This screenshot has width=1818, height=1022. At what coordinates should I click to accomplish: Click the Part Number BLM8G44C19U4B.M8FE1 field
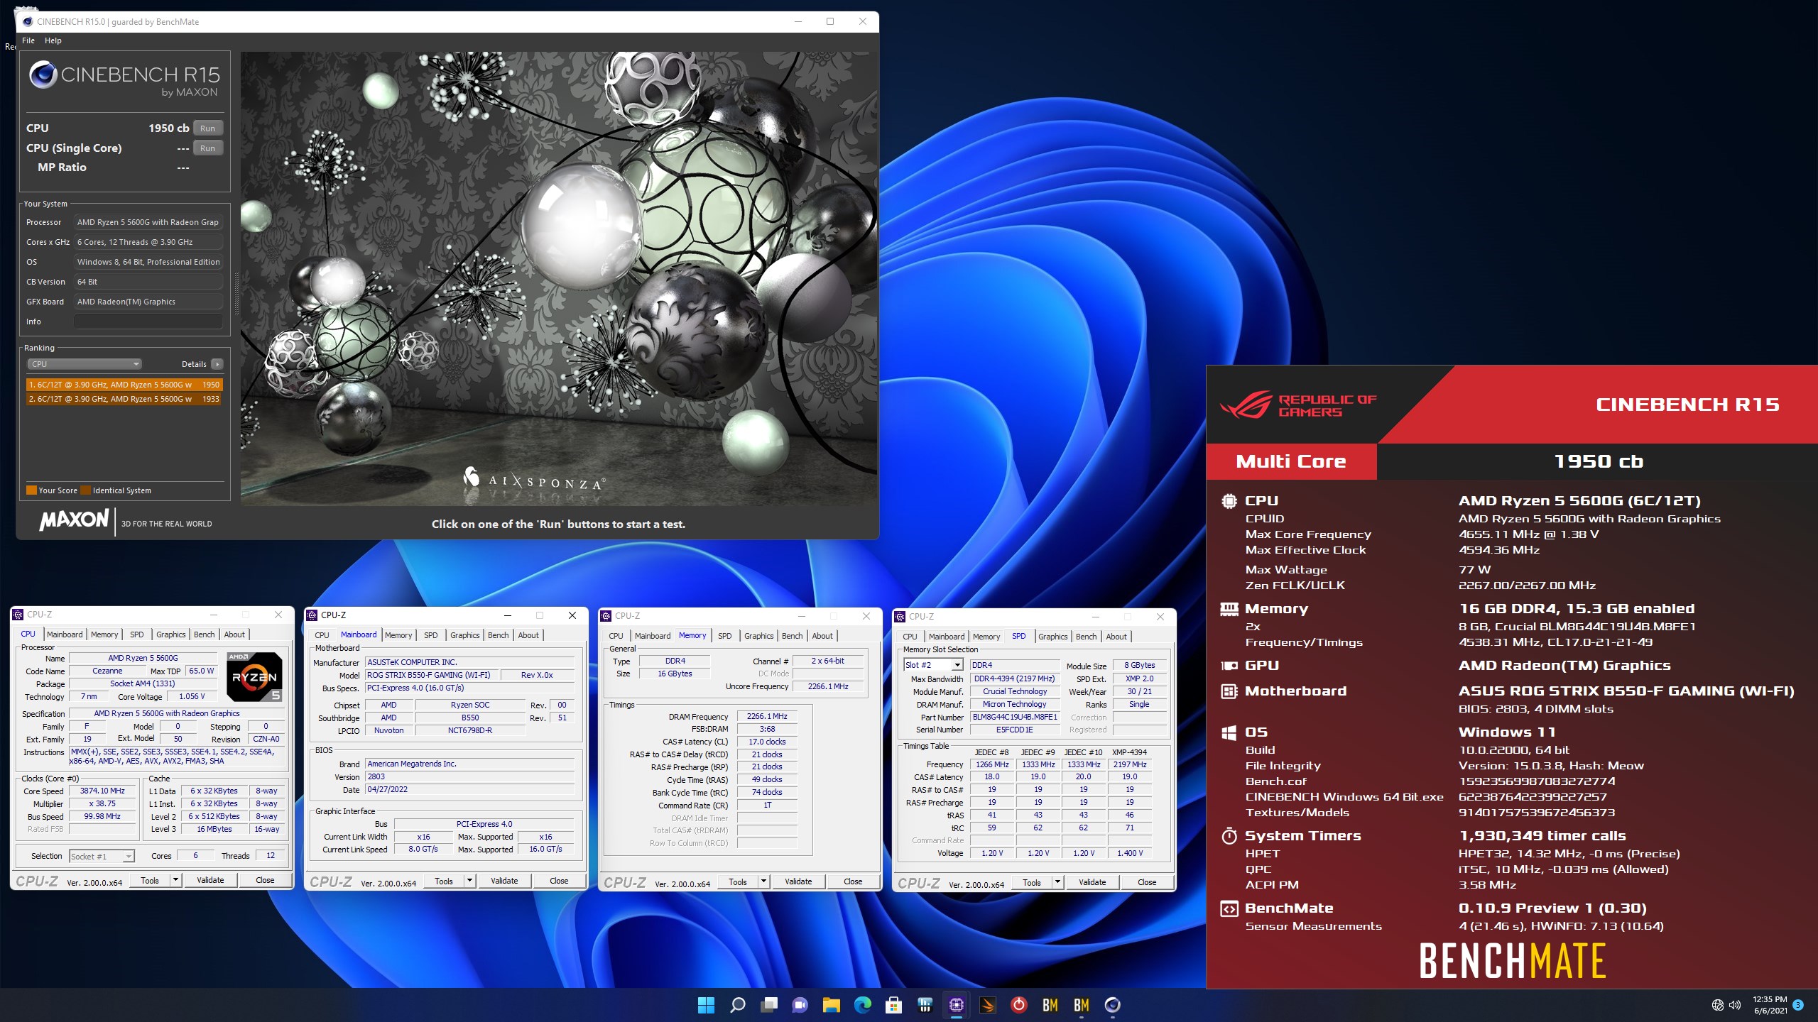point(1015,718)
